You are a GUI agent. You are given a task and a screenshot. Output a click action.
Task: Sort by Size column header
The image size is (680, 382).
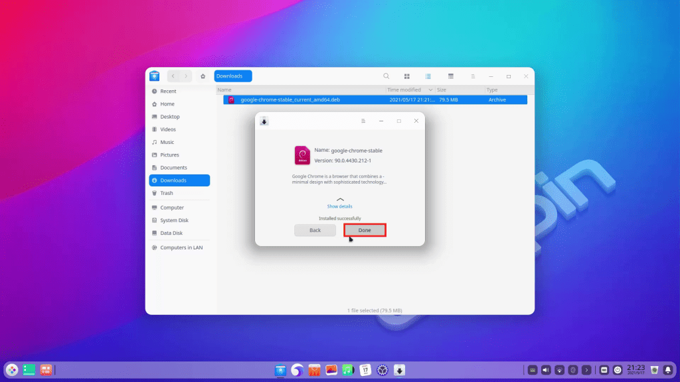(460, 90)
